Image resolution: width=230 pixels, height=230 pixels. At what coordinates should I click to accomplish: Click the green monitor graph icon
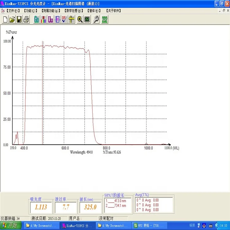pos(87,20)
